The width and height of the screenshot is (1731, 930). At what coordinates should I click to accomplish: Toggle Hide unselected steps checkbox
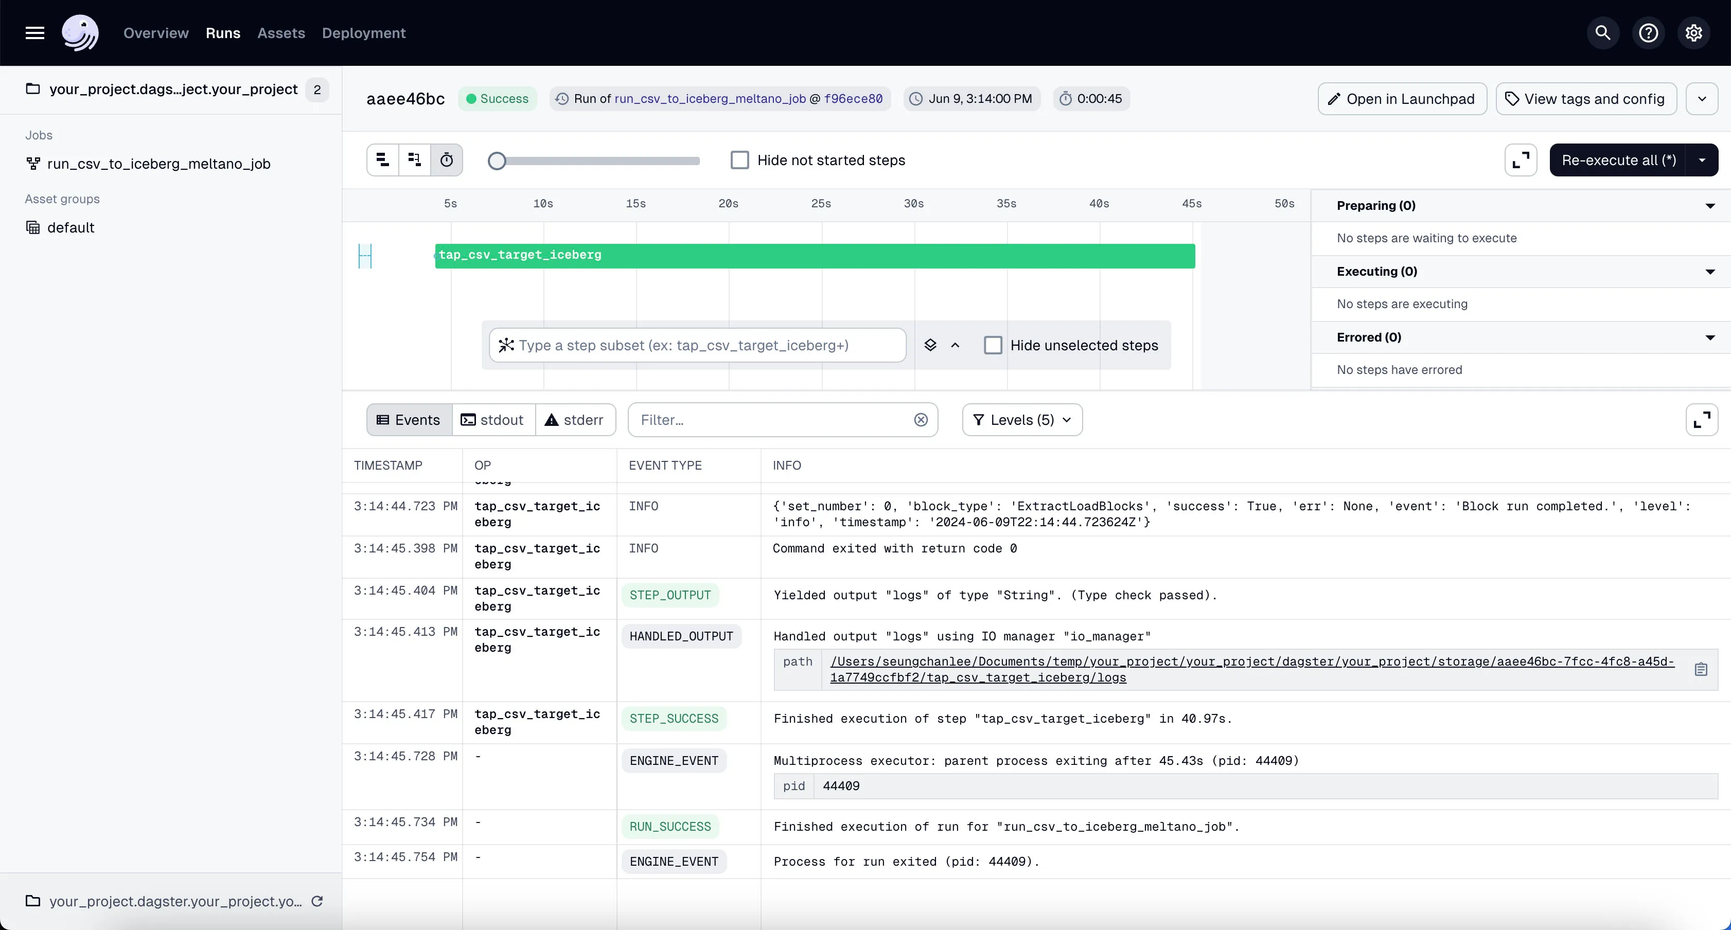coord(993,345)
